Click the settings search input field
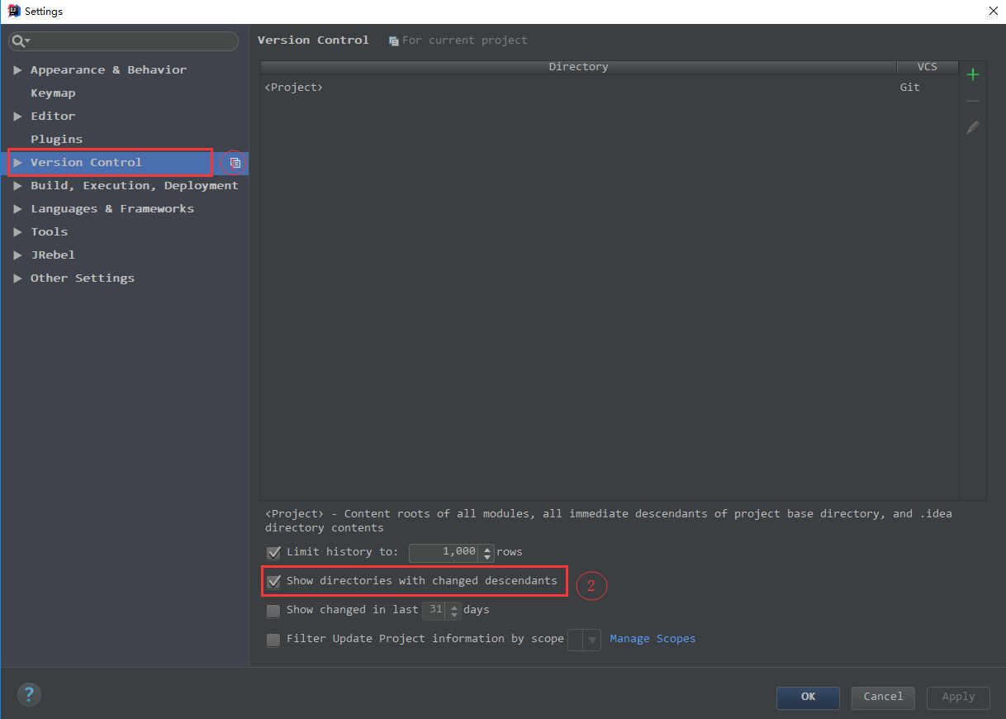The image size is (1006, 719). 124,40
